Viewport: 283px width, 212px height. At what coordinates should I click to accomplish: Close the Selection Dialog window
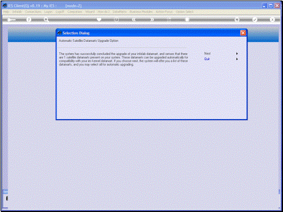pos(243,33)
